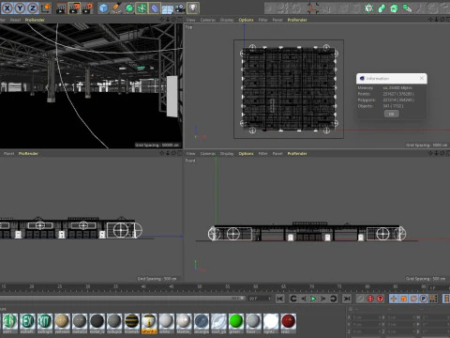Toggle the X axis lock

[7, 8]
